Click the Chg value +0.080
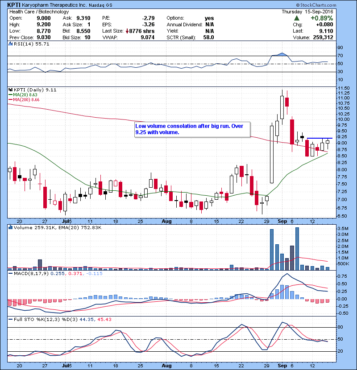357x370 pixels. [324, 25]
